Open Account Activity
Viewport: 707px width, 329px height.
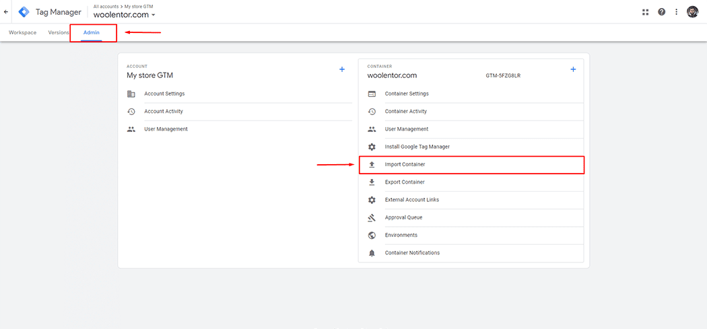coord(164,112)
